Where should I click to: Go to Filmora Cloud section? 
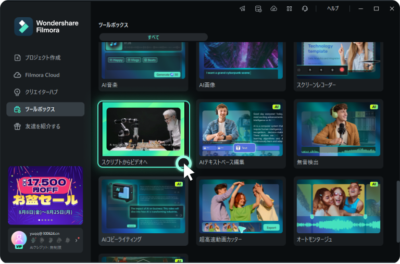pos(45,75)
